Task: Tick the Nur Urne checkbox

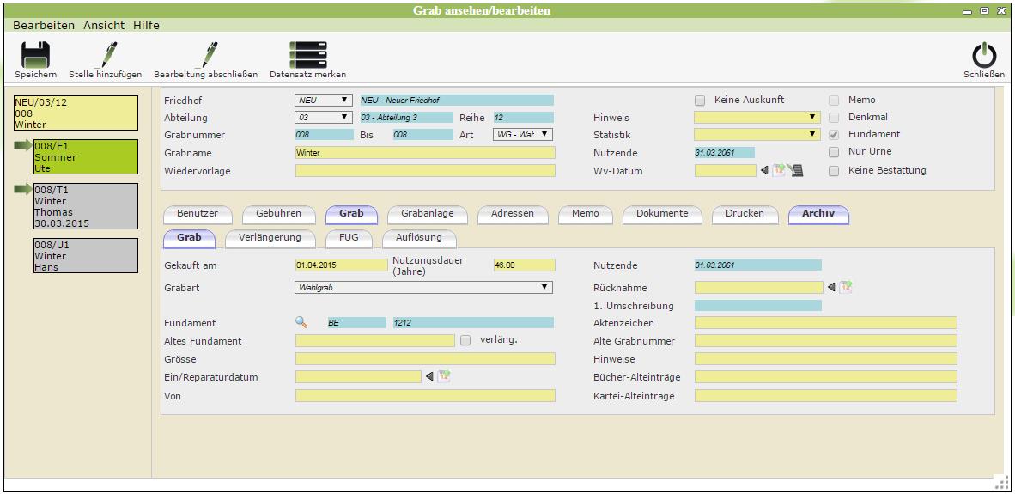Action: (x=834, y=152)
